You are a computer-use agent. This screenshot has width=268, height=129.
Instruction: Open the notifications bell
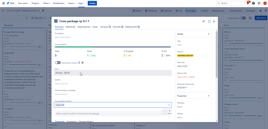click(248, 3)
